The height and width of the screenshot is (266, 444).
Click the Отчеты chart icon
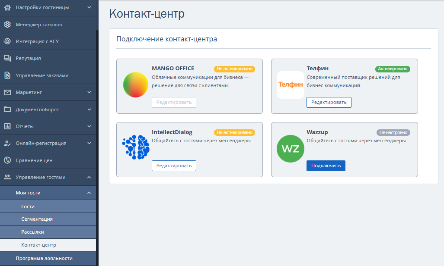click(x=7, y=126)
